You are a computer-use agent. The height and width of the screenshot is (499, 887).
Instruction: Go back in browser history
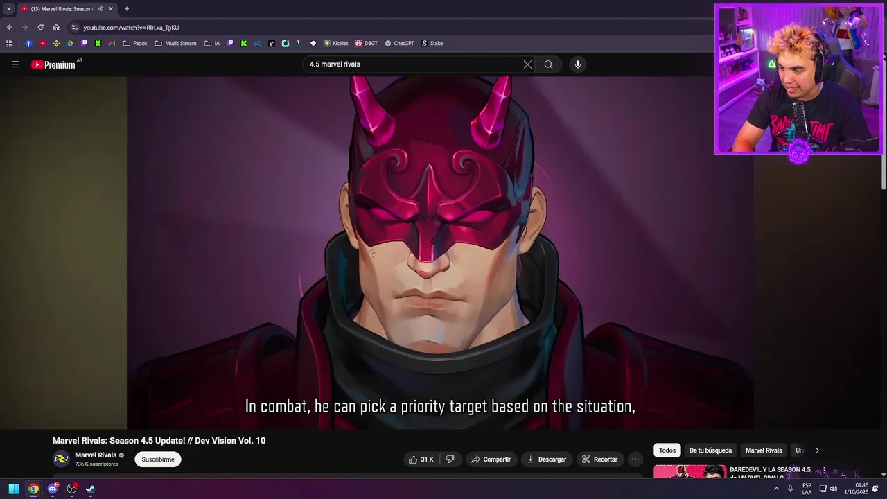9,28
